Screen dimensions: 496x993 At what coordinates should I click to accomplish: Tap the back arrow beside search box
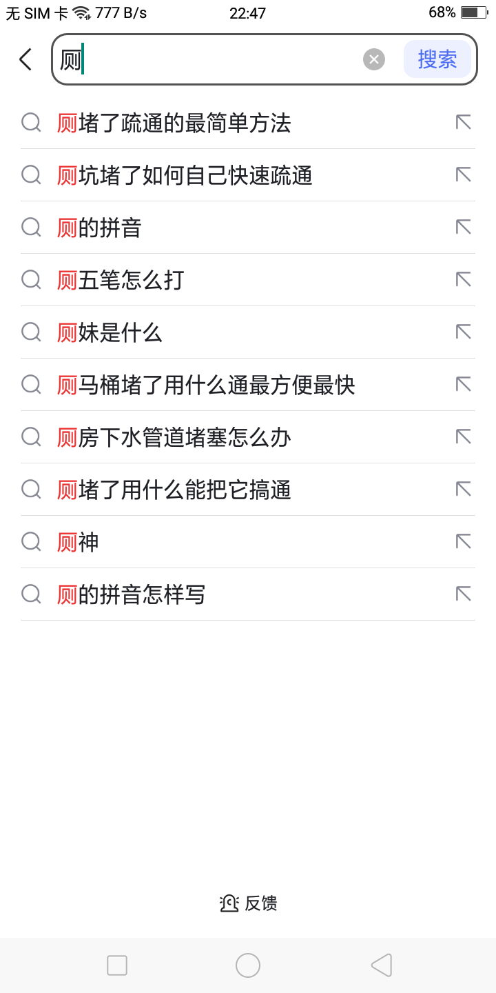pyautogui.click(x=25, y=59)
